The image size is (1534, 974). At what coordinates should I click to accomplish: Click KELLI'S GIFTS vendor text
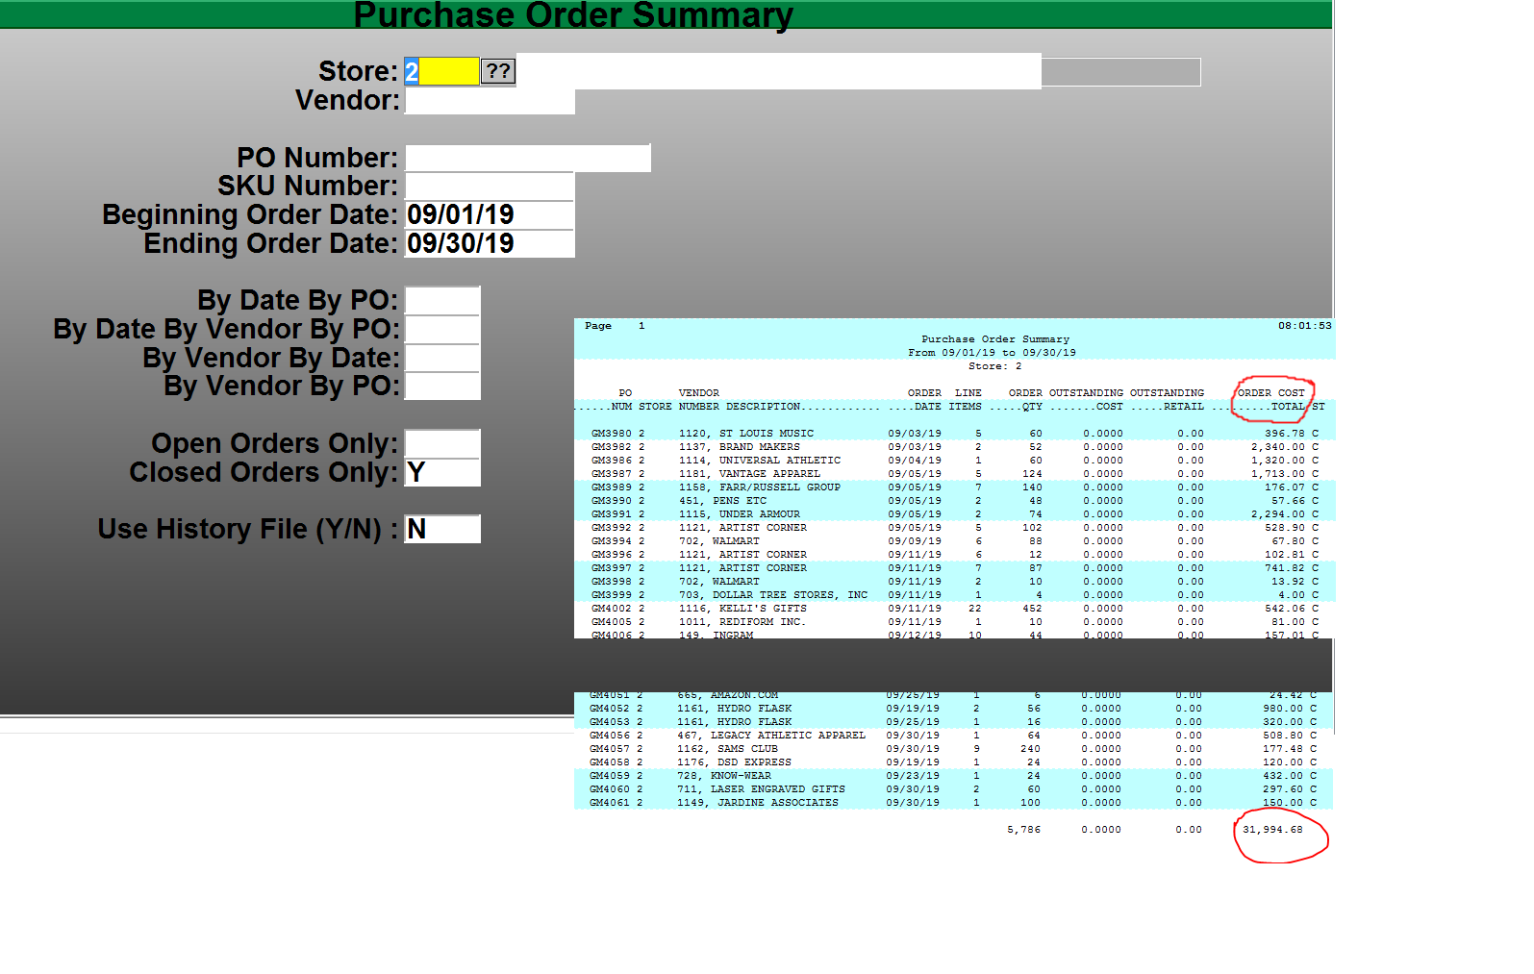pyautogui.click(x=763, y=609)
